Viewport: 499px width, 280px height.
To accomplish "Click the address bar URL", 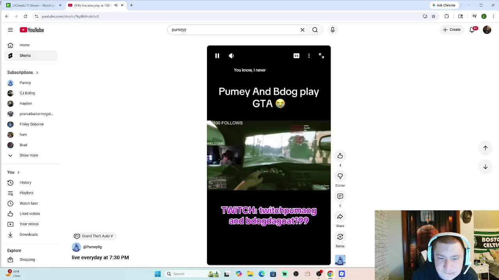I will pyautogui.click(x=70, y=16).
